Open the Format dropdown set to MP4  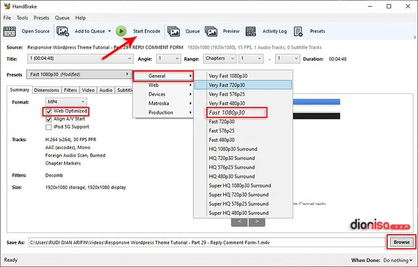click(x=66, y=102)
